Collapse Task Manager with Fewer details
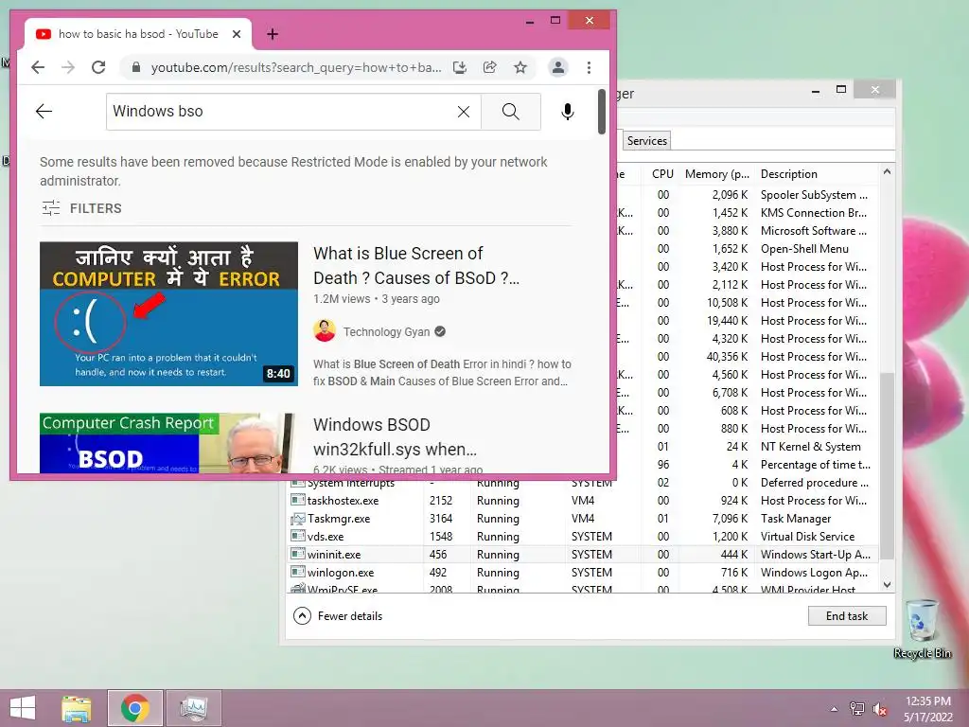Viewport: 969px width, 727px height. (338, 615)
